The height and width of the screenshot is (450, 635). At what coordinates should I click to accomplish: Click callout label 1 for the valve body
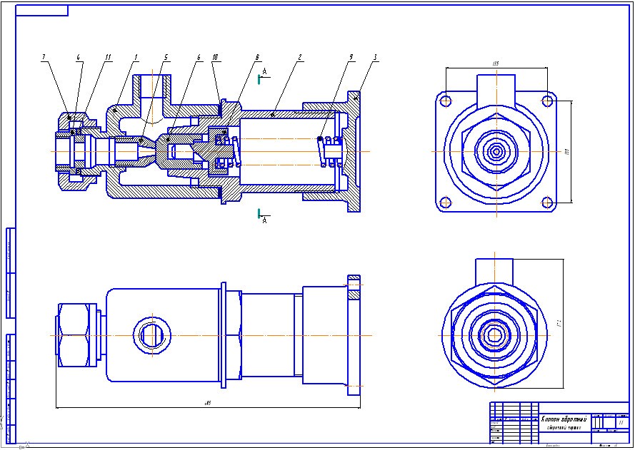coord(136,58)
